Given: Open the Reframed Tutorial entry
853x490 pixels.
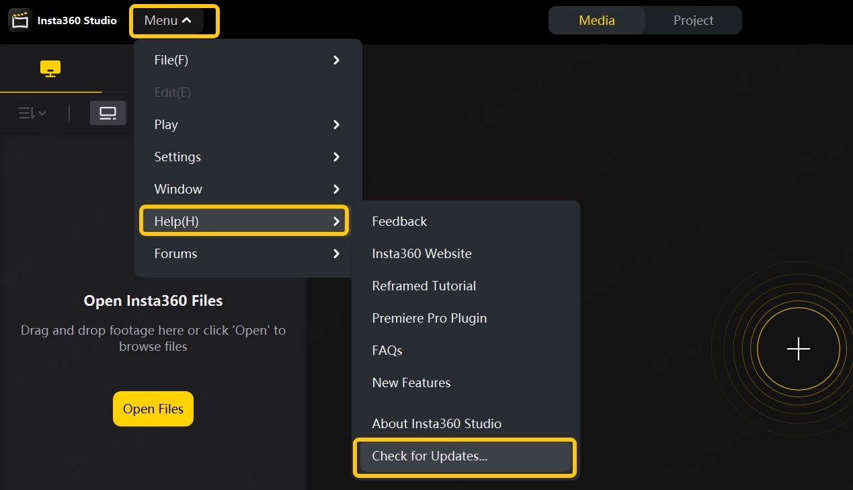Looking at the screenshot, I should click(x=466, y=286).
